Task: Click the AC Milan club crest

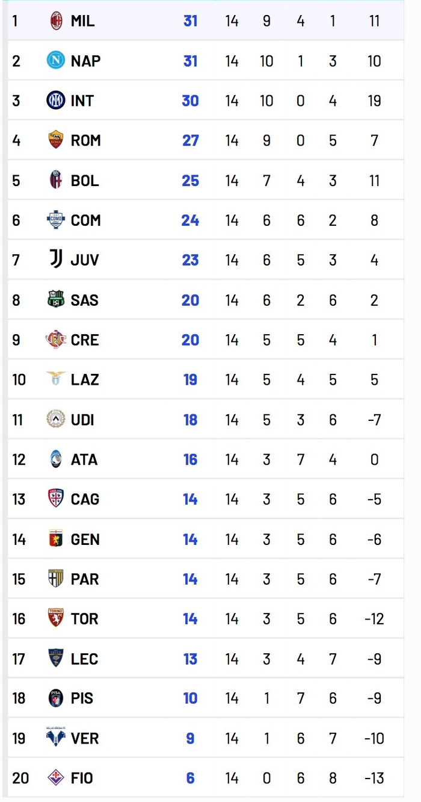Action: 56,21
